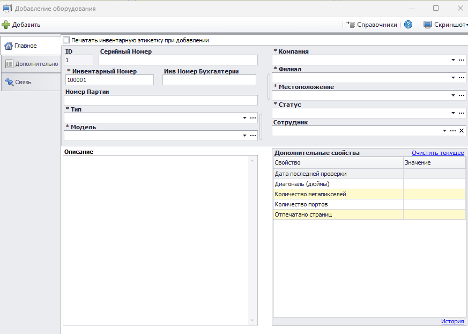The height and width of the screenshot is (334, 468).
Task: Expand the Филиал dropdown arrow
Action: tap(453, 78)
